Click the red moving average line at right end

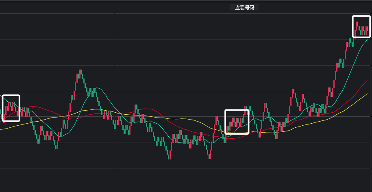tap(366, 81)
